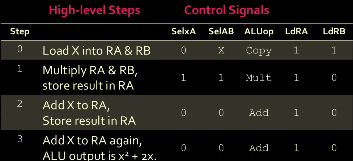Image resolution: width=353 pixels, height=161 pixels.
Task: Select the X value under SelAB
Action: pos(221,51)
